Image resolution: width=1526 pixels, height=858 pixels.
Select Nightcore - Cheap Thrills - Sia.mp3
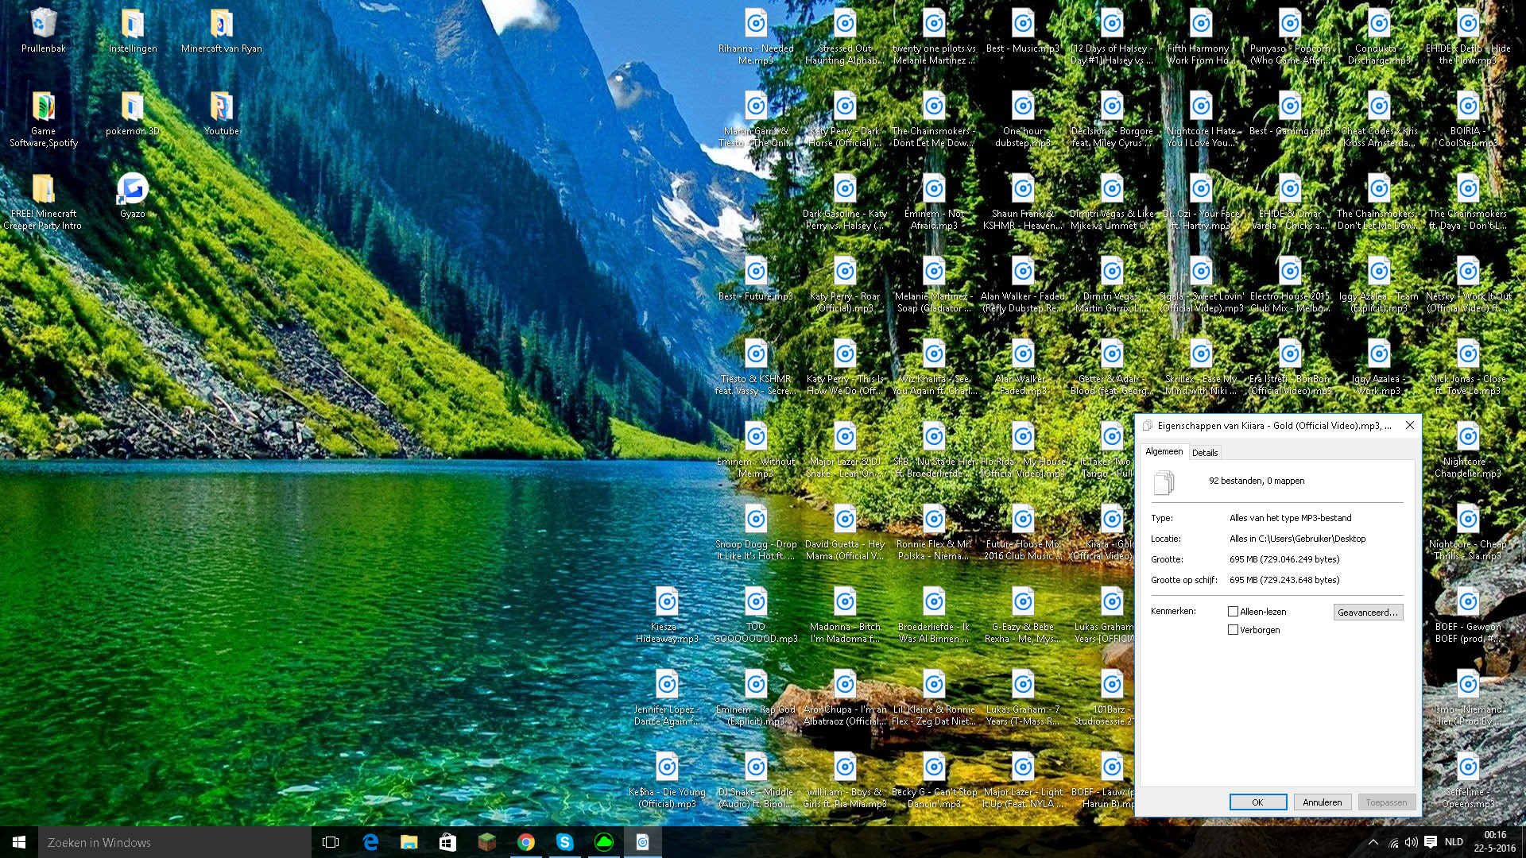click(x=1468, y=533)
